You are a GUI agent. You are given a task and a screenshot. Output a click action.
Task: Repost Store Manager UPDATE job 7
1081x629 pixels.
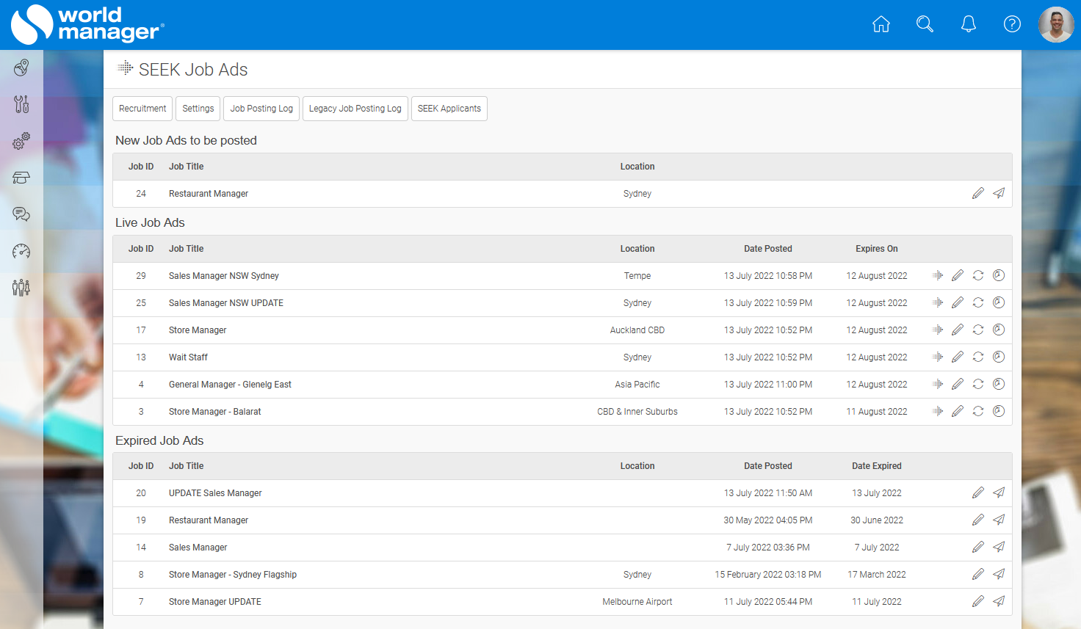tap(999, 601)
